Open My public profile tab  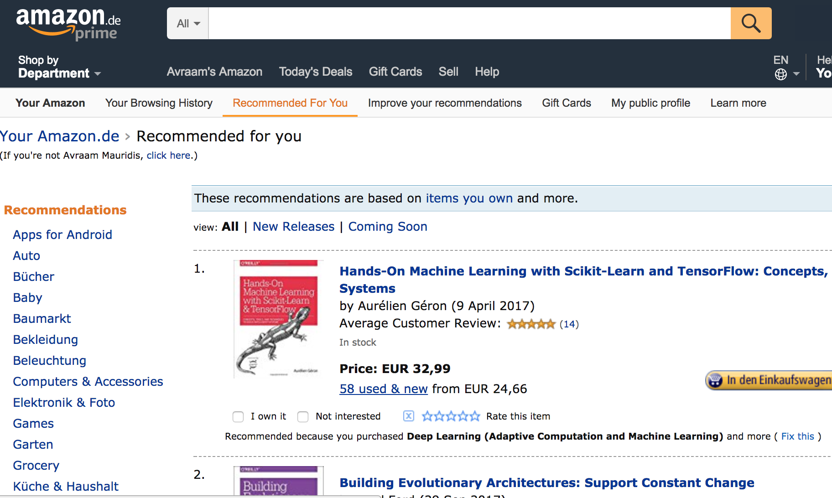(651, 103)
